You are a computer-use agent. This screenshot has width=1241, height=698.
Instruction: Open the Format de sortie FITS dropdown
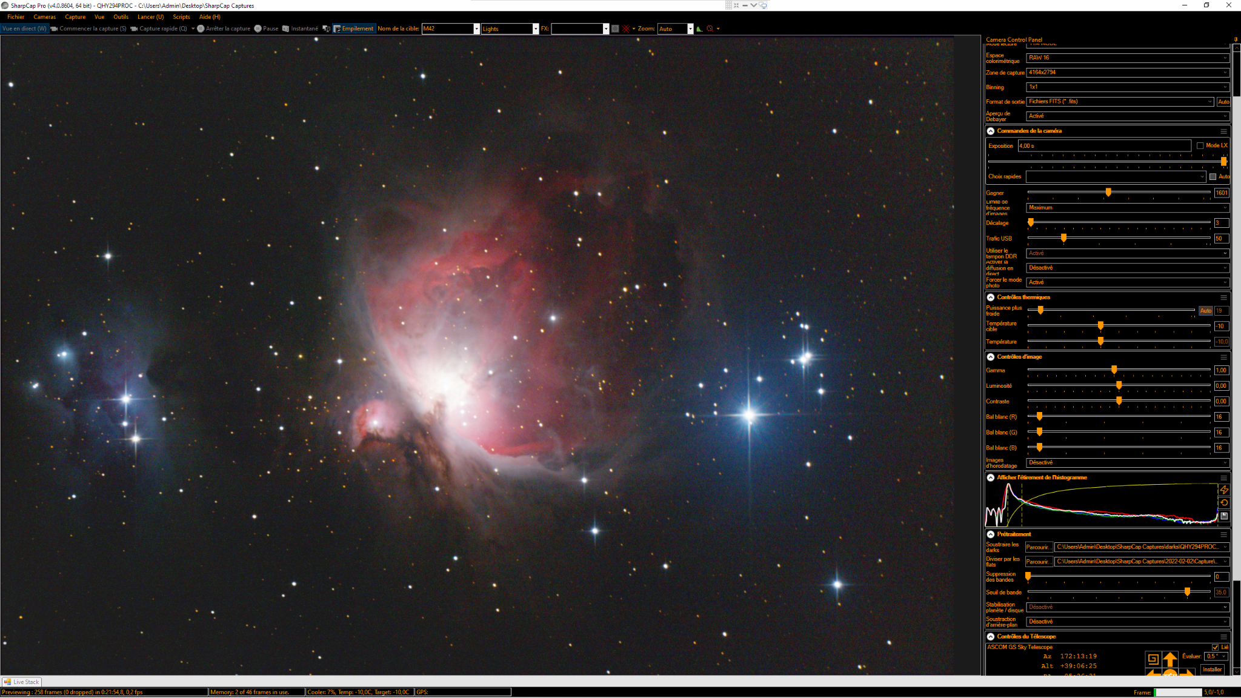1120,102
